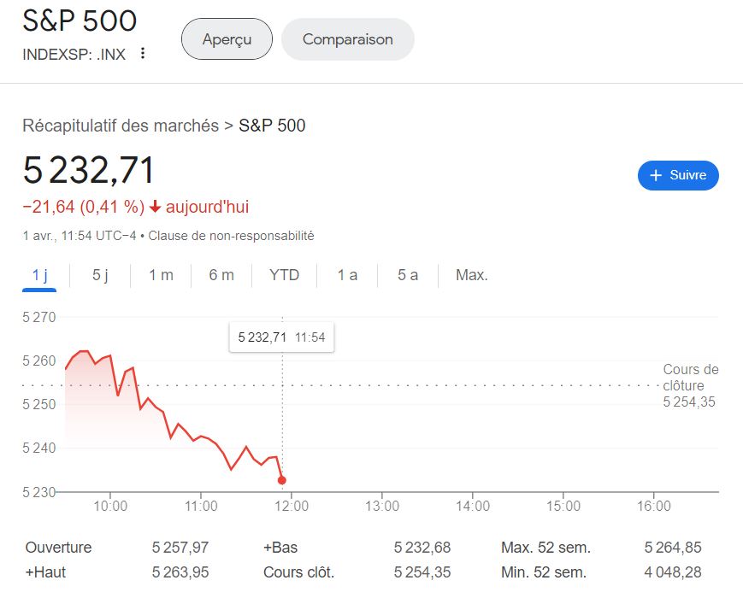The image size is (743, 598).
Task: Select the 6 m time range
Action: tap(221, 275)
